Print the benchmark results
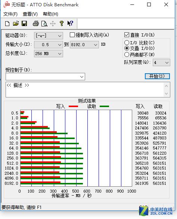 click(x=36, y=23)
